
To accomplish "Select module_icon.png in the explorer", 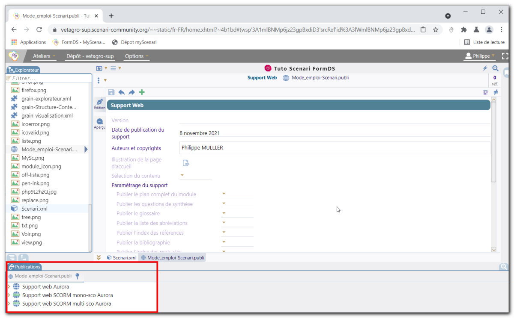I will point(41,166).
